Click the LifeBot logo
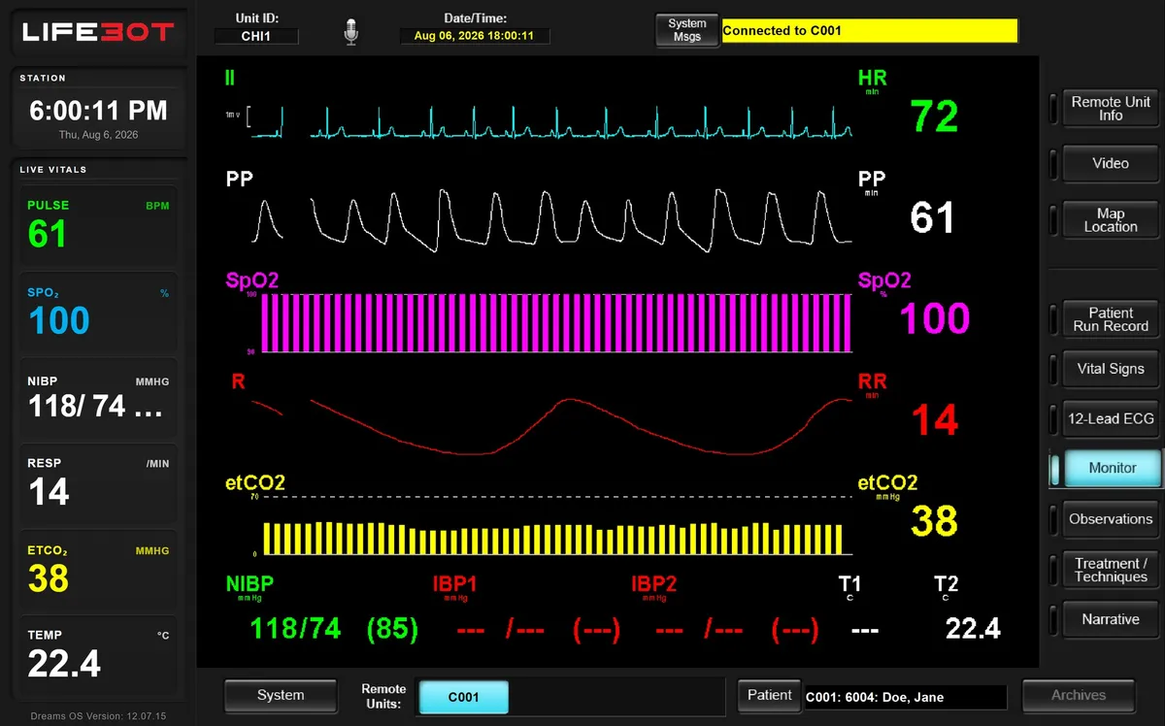This screenshot has width=1165, height=726. click(98, 32)
